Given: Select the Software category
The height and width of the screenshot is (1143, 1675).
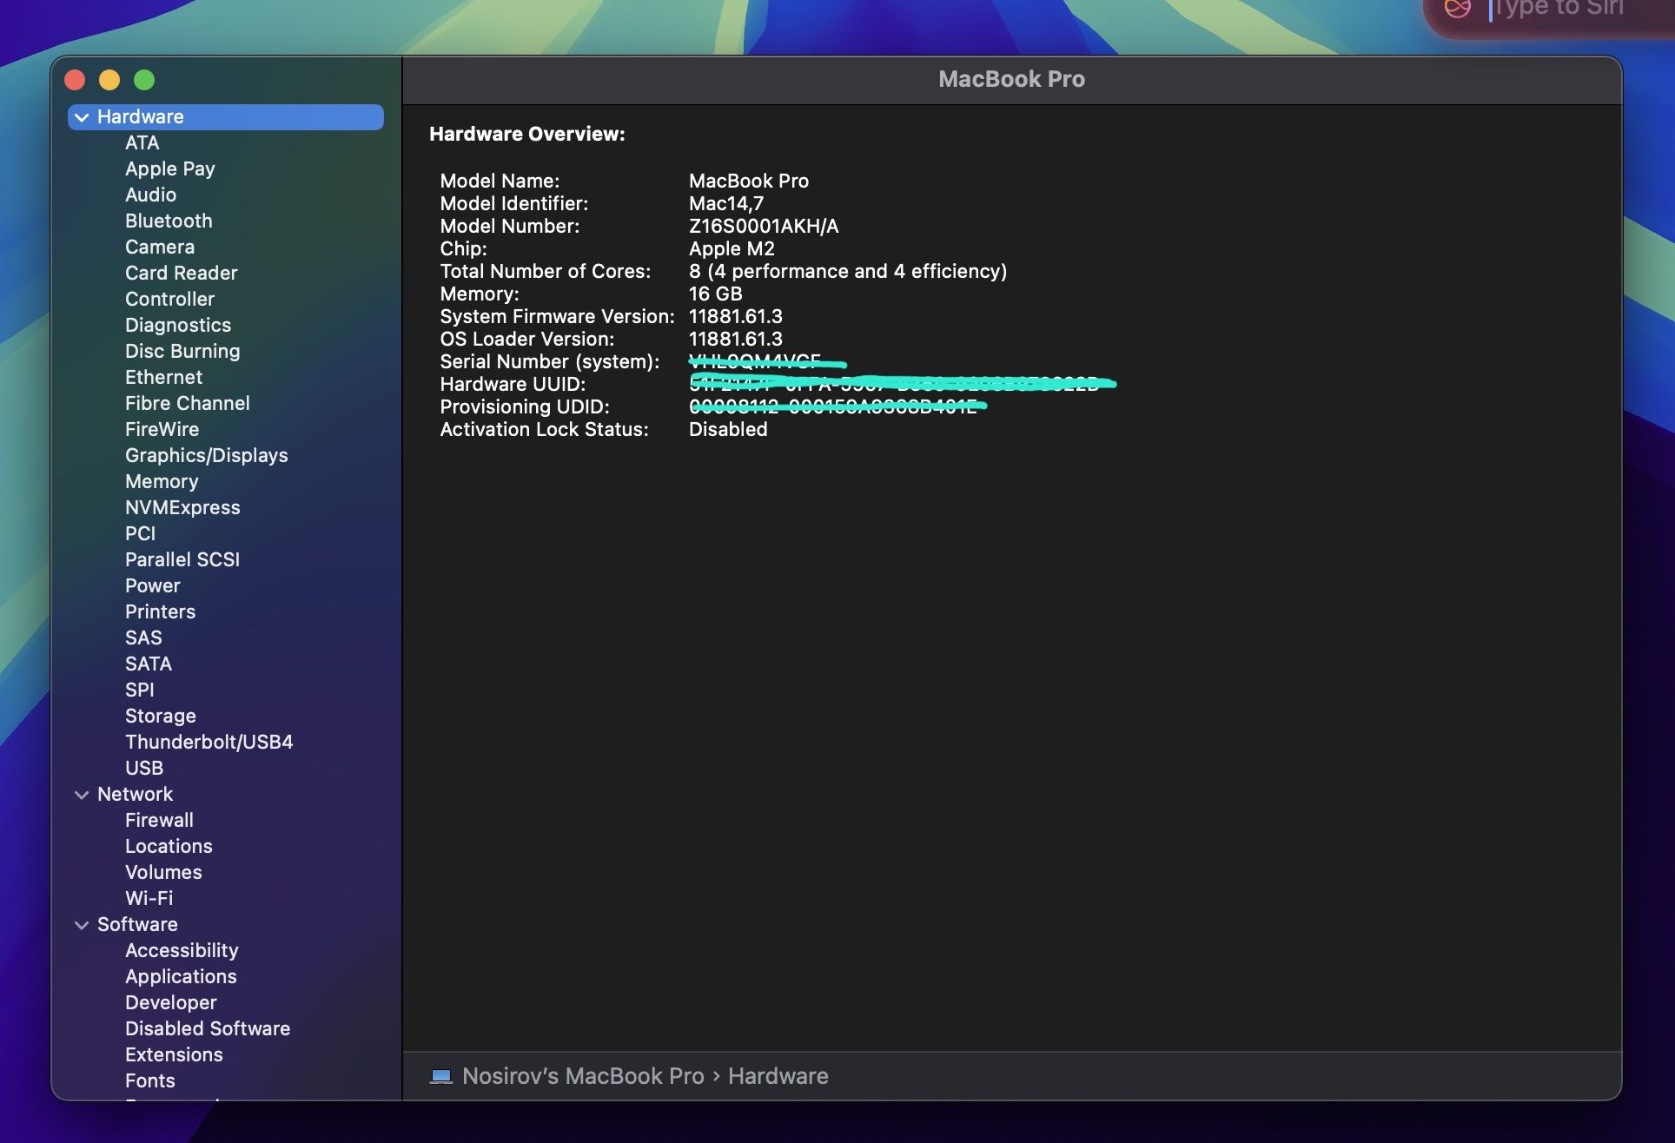Looking at the screenshot, I should pyautogui.click(x=137, y=925).
